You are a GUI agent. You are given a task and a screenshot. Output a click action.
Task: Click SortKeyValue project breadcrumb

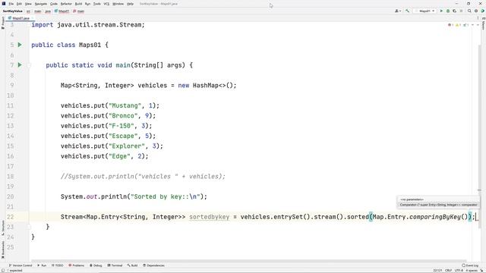[13, 11]
